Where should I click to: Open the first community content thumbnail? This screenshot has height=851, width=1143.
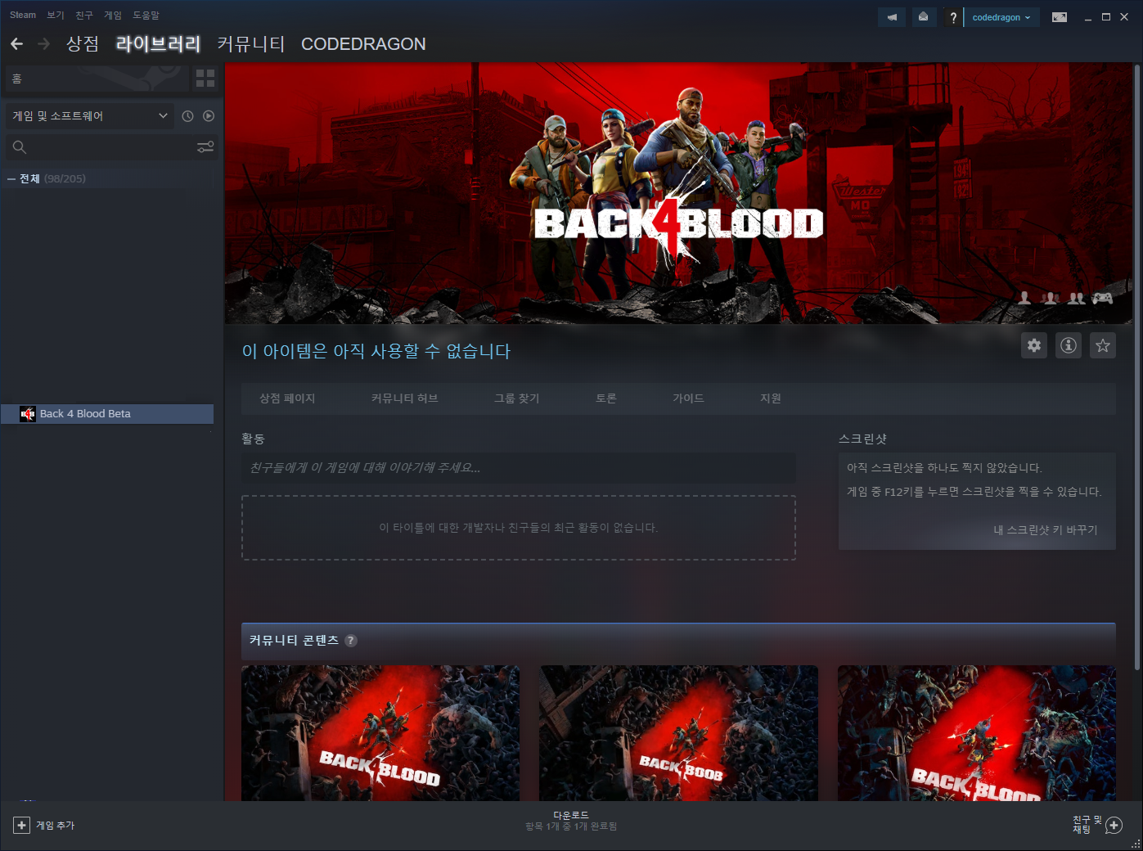[380, 733]
